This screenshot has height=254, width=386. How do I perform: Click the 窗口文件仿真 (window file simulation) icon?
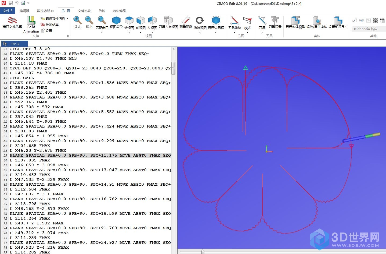12,20
